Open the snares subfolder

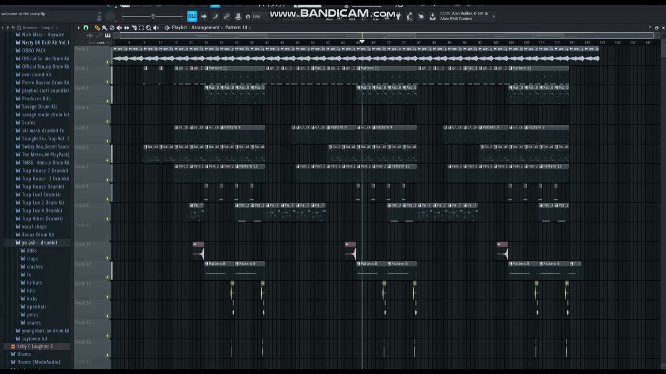pyautogui.click(x=34, y=323)
